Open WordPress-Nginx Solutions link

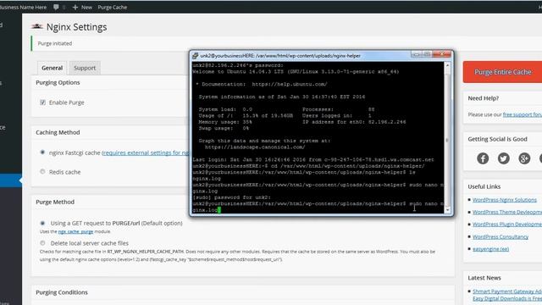(x=505, y=200)
